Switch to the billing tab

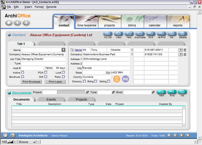tap(132, 21)
